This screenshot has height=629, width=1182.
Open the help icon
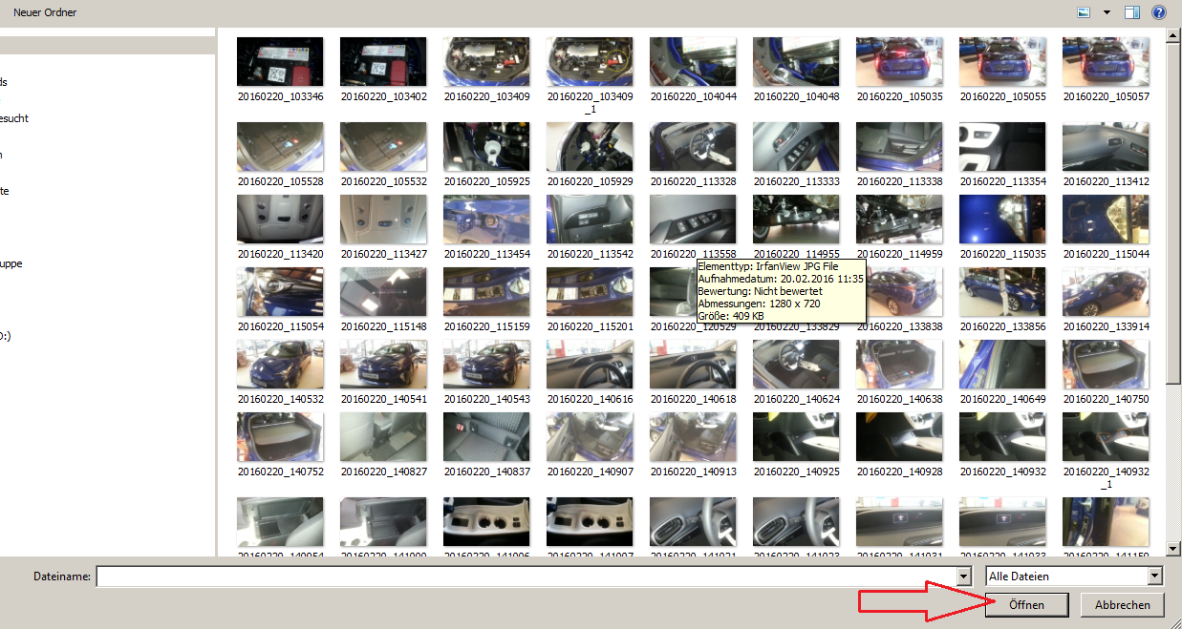pyautogui.click(x=1159, y=12)
